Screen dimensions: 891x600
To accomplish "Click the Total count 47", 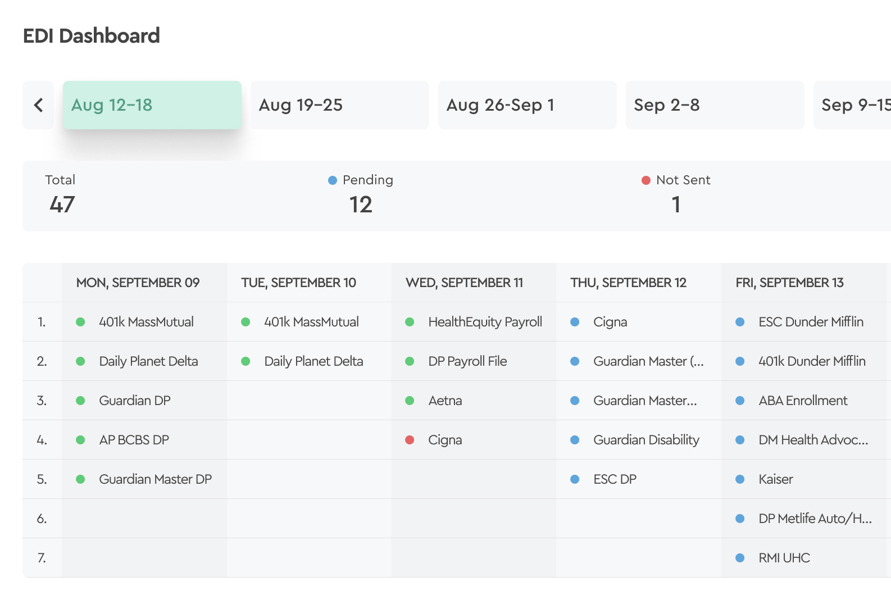I will [x=62, y=204].
